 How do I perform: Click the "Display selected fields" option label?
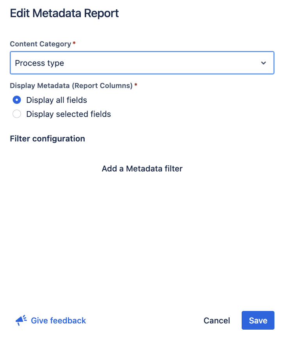click(x=69, y=114)
